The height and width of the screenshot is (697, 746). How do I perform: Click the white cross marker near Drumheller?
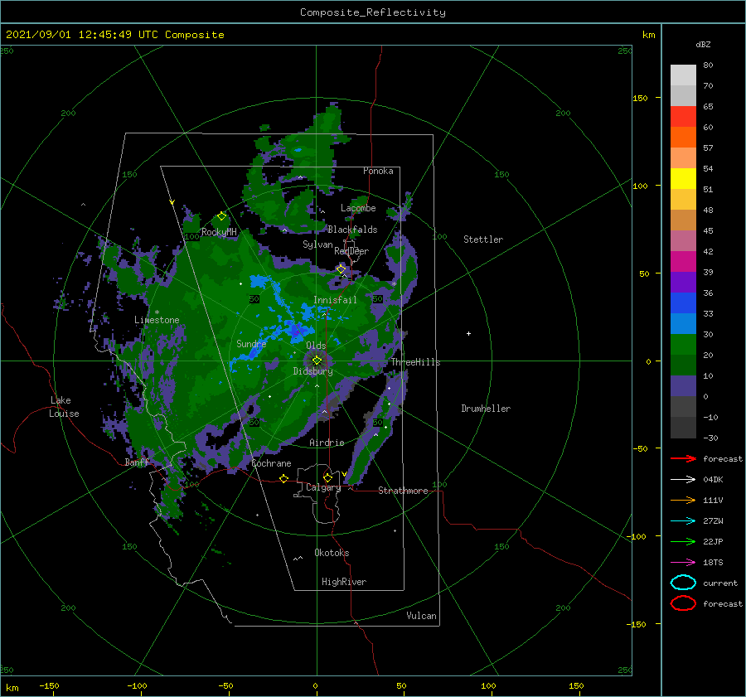point(468,333)
